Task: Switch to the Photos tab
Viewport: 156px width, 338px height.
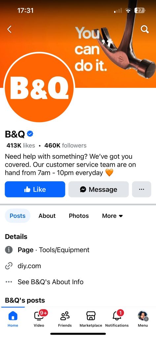Action: tap(79, 216)
